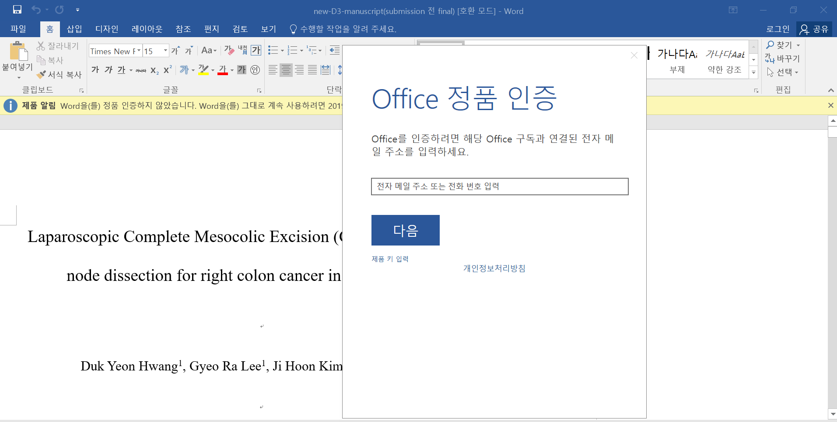The image size is (837, 422).
Task: Decrease the font size with the shrink icon
Action: [x=189, y=51]
